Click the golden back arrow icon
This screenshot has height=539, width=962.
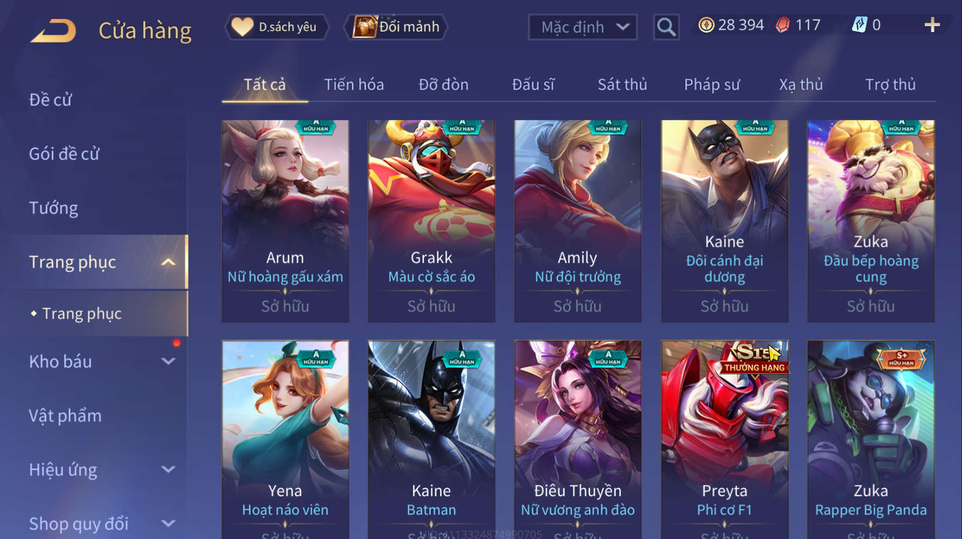pos(53,30)
